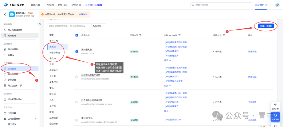Click 返回顶部 up-arrow icon

[x=275, y=105]
